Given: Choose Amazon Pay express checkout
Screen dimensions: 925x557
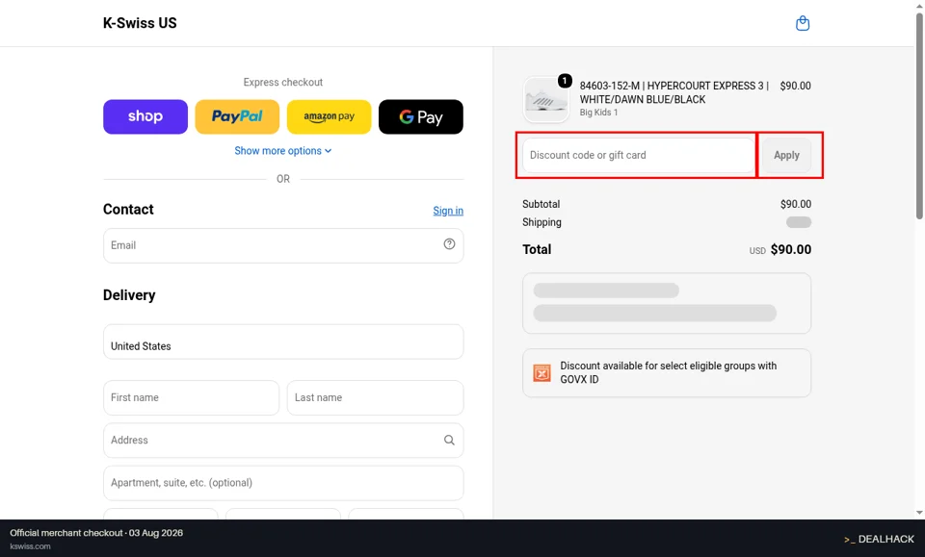Looking at the screenshot, I should [330, 116].
